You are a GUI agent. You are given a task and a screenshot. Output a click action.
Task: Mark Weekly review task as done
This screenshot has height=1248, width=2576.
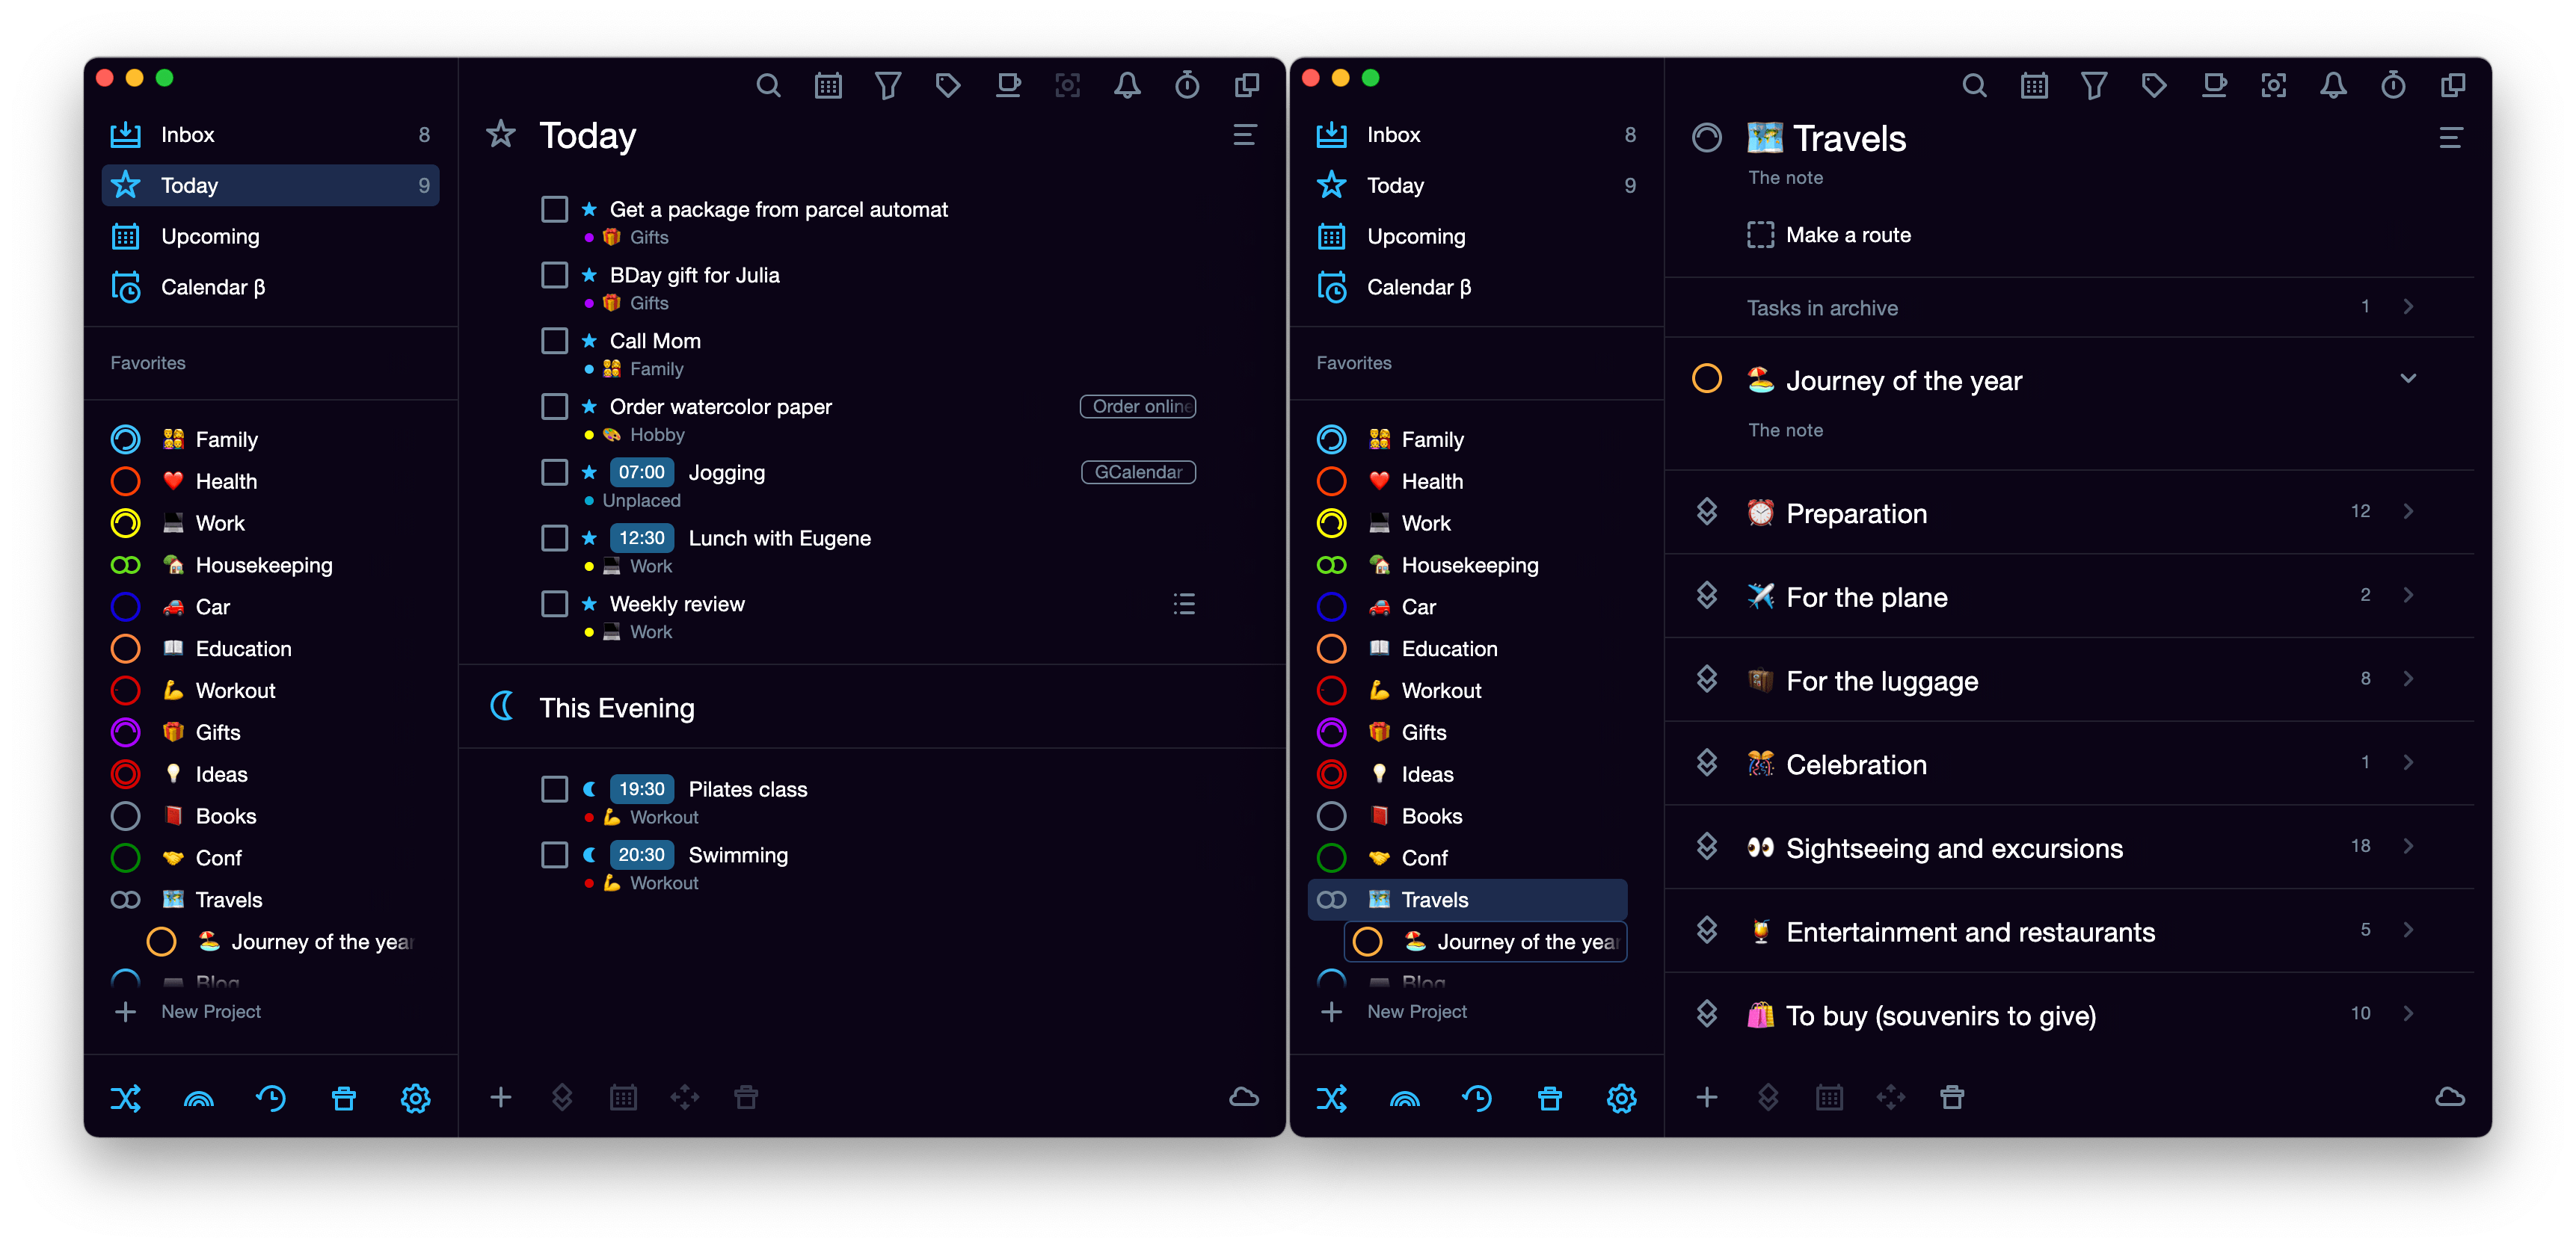(x=554, y=604)
